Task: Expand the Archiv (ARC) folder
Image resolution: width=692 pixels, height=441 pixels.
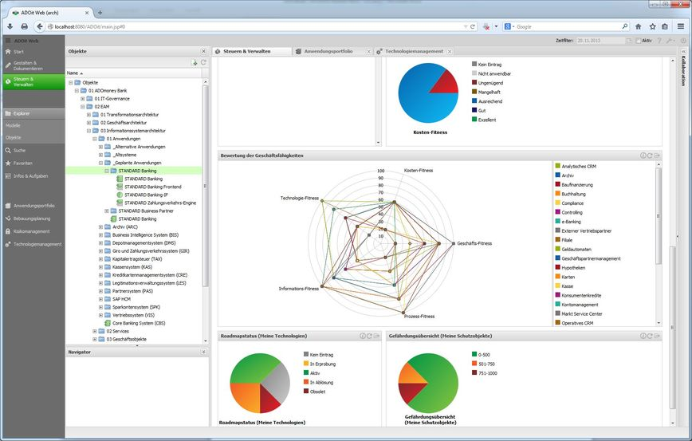Action: point(100,227)
